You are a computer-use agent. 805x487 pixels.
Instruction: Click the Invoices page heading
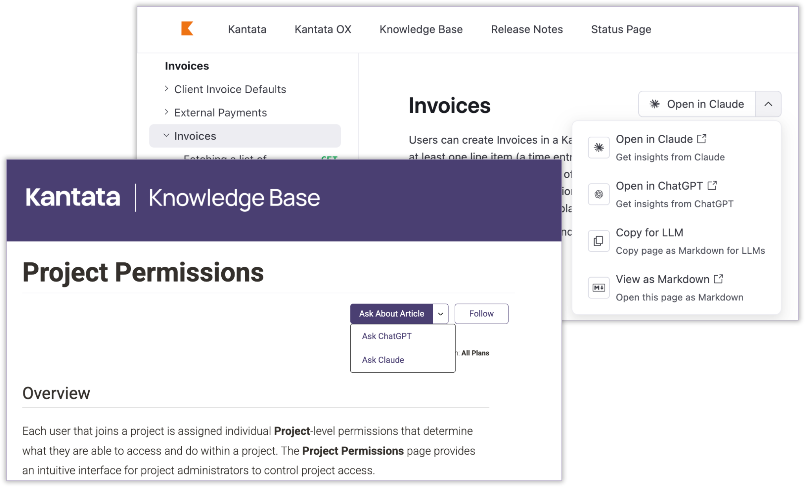coord(450,105)
